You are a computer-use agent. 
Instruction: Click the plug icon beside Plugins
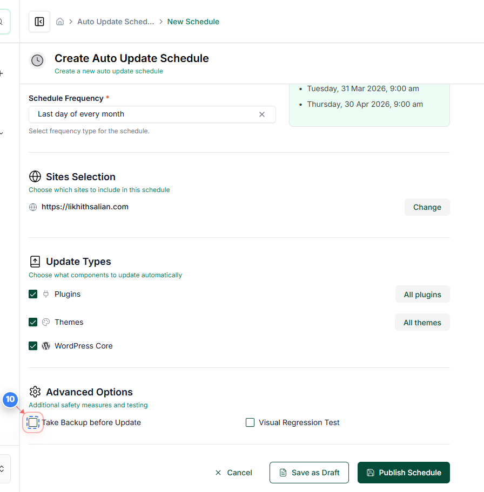click(x=47, y=294)
